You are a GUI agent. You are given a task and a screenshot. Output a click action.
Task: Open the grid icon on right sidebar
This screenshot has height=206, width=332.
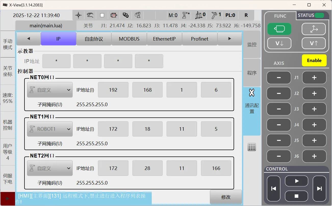tap(252, 147)
